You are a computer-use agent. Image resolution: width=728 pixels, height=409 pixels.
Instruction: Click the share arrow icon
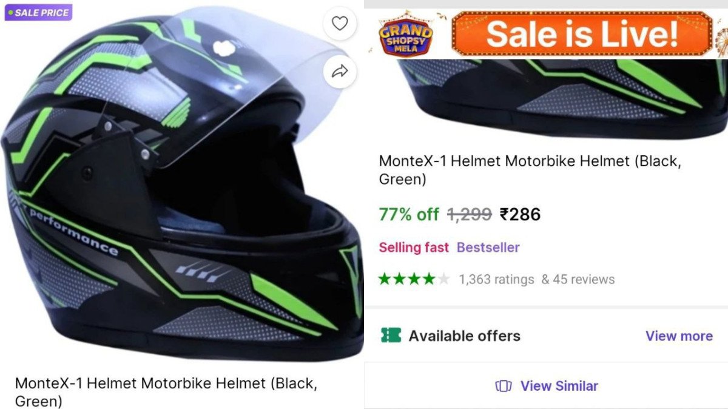[340, 72]
